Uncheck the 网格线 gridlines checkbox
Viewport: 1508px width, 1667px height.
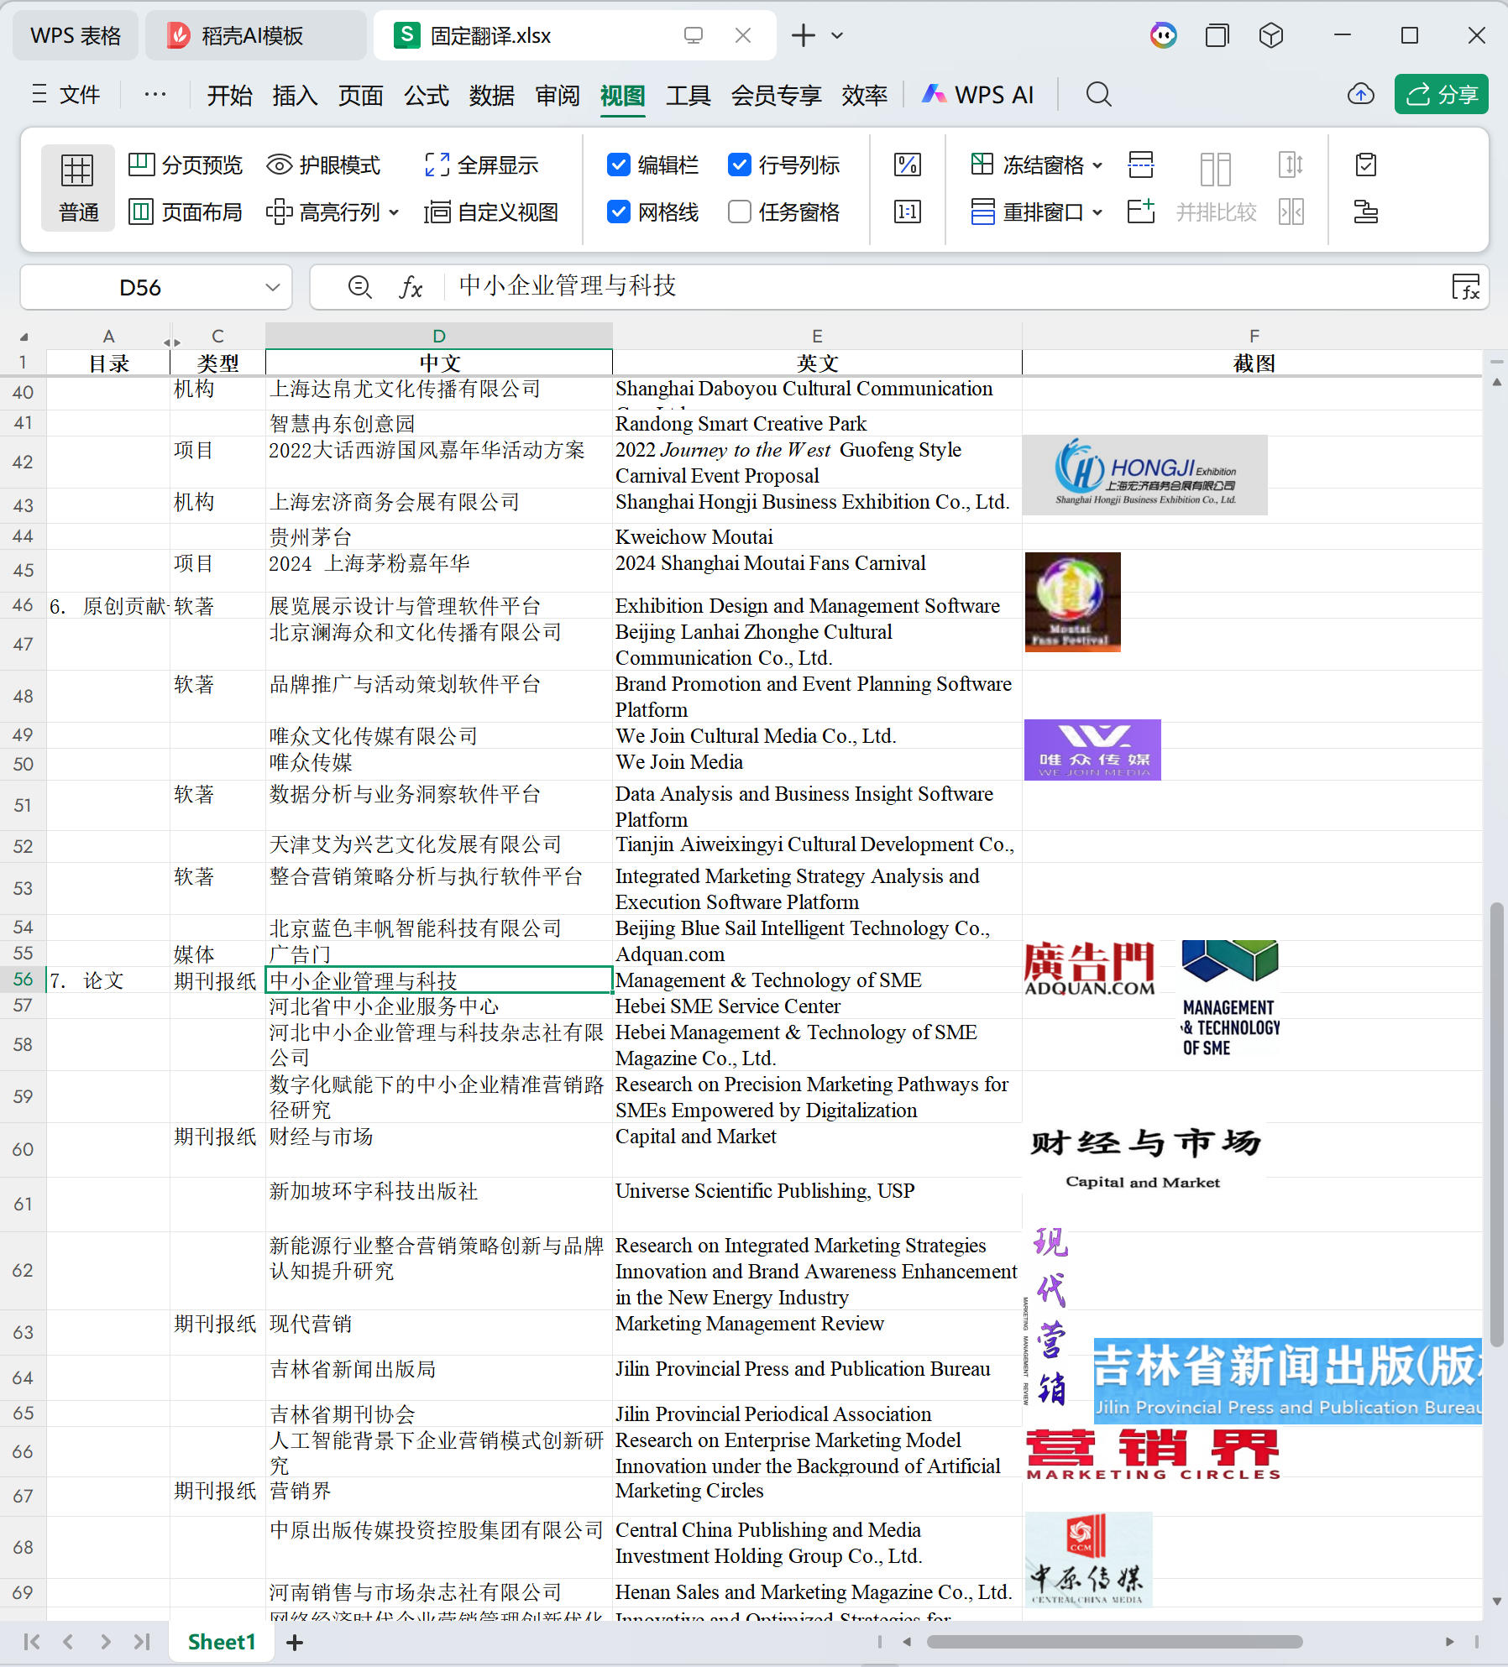pos(618,212)
